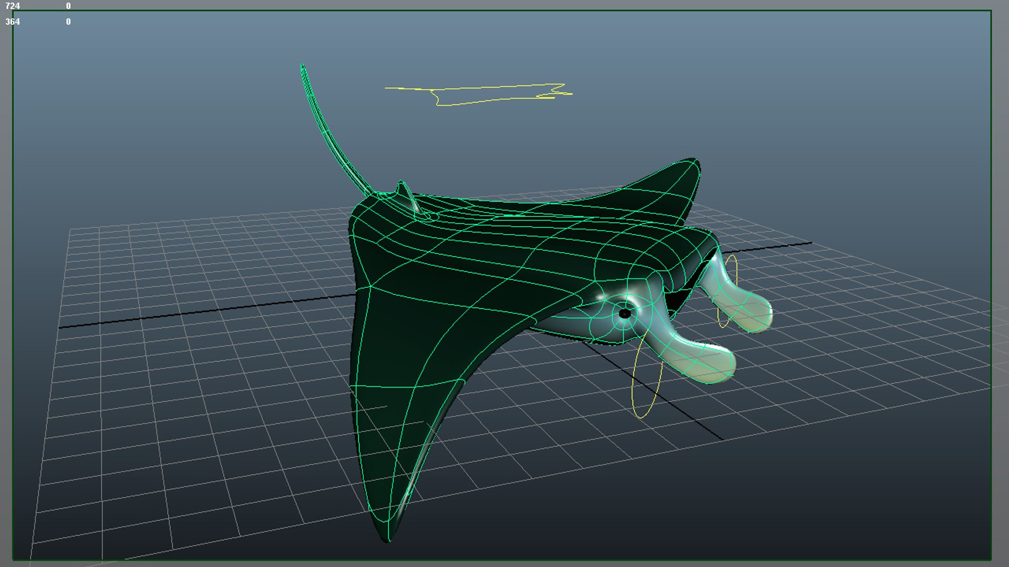Select the manta ray's black eye
The width and height of the screenshot is (1009, 567).
coord(624,314)
